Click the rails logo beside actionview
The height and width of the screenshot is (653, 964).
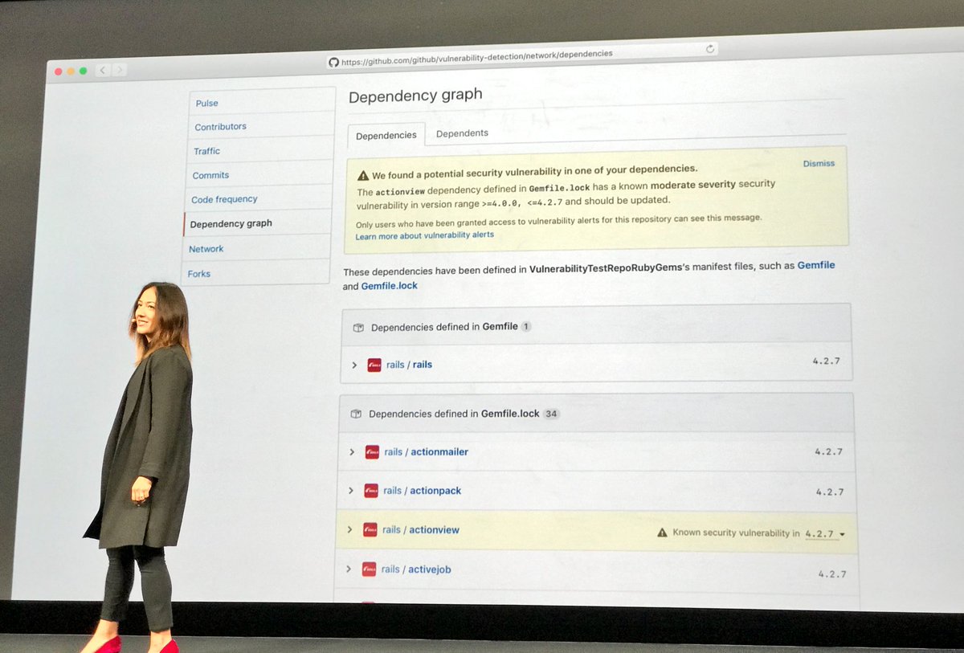pos(370,529)
